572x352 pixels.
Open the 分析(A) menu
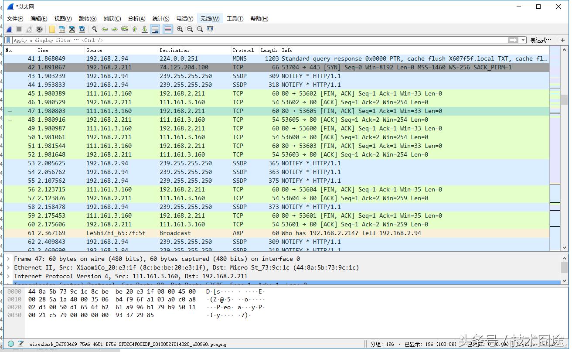(136, 18)
